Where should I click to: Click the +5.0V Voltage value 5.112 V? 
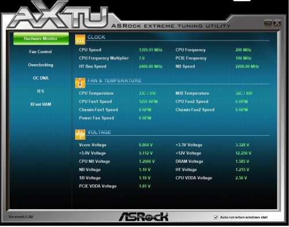pos(146,153)
